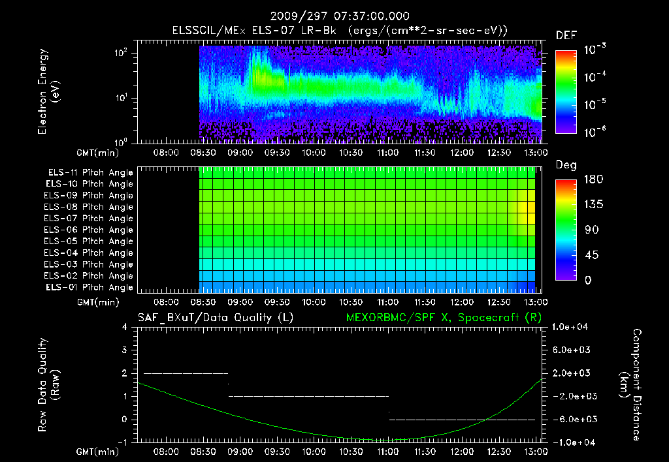Click GMT(min) label under the electron spectrogram

click(98, 153)
